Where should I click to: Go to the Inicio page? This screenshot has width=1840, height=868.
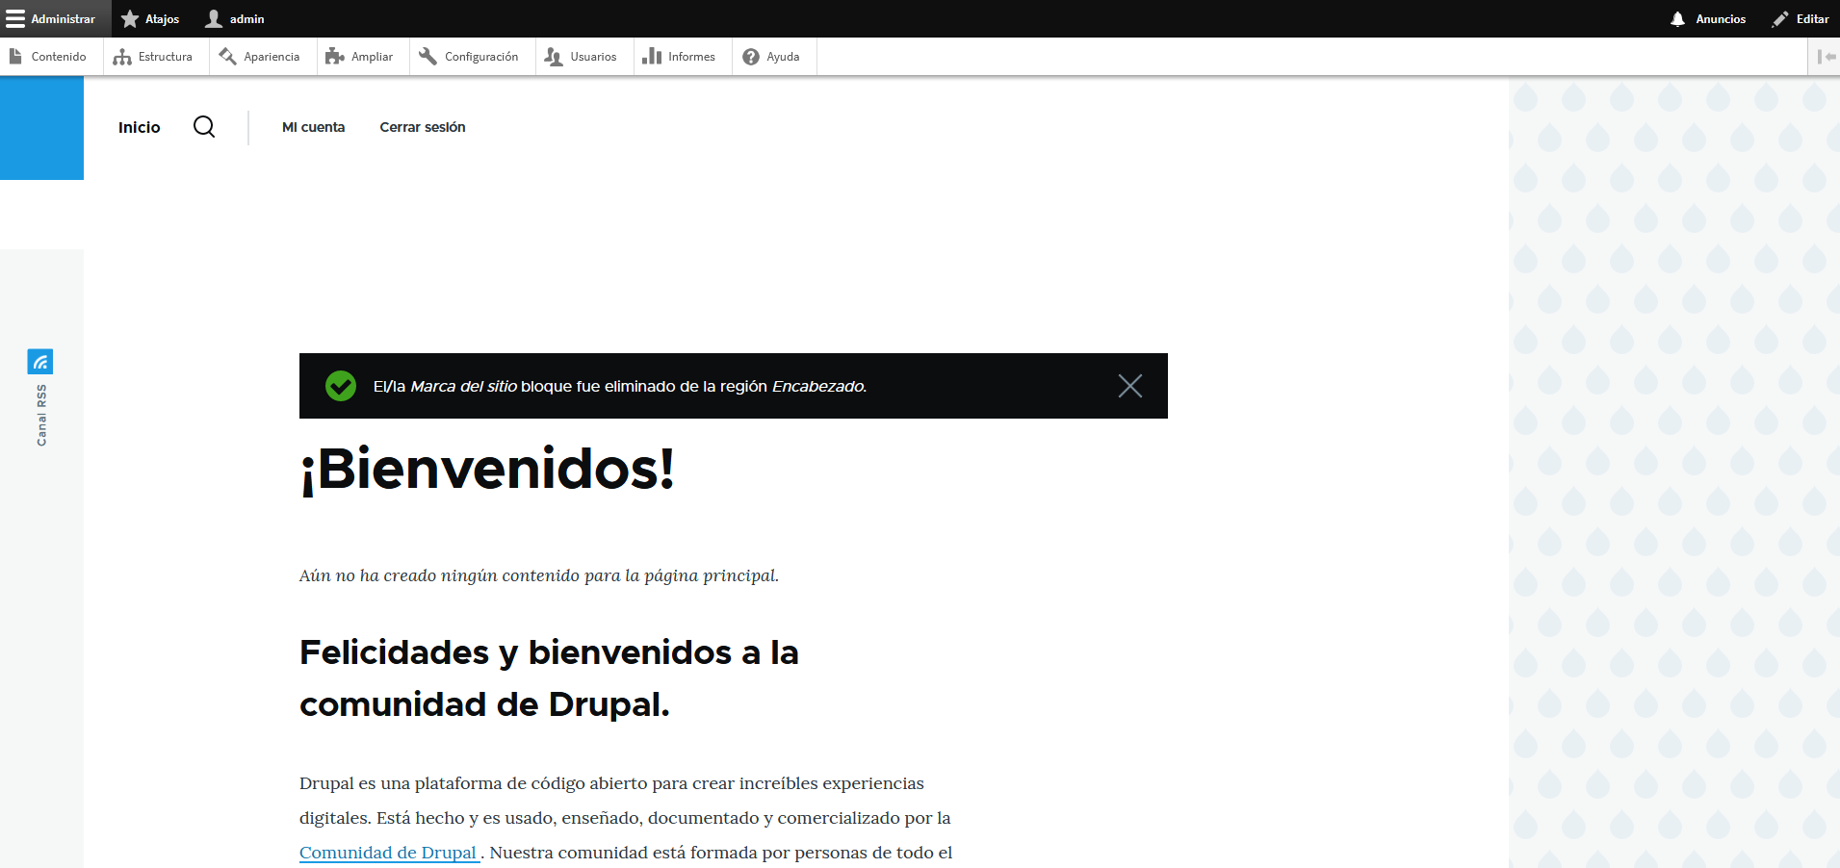140,127
